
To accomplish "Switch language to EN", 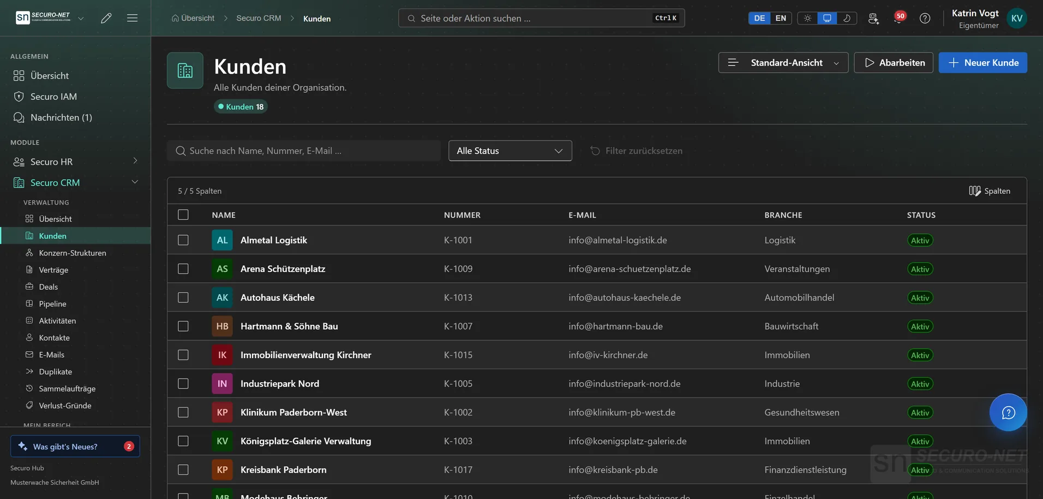I will [x=781, y=18].
